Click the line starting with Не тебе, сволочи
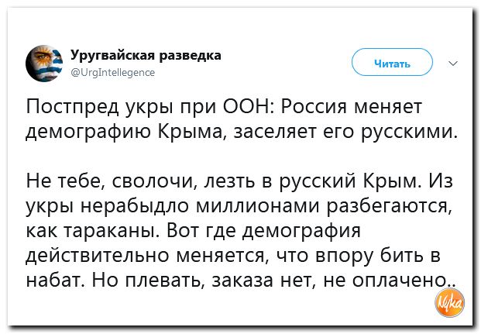 [x=239, y=181]
